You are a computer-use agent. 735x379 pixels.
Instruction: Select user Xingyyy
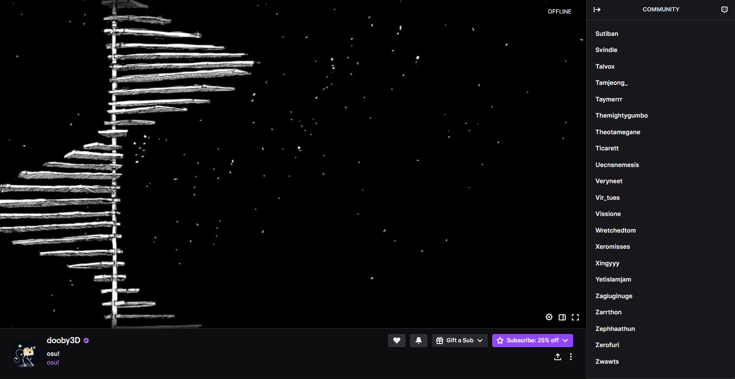pos(607,263)
